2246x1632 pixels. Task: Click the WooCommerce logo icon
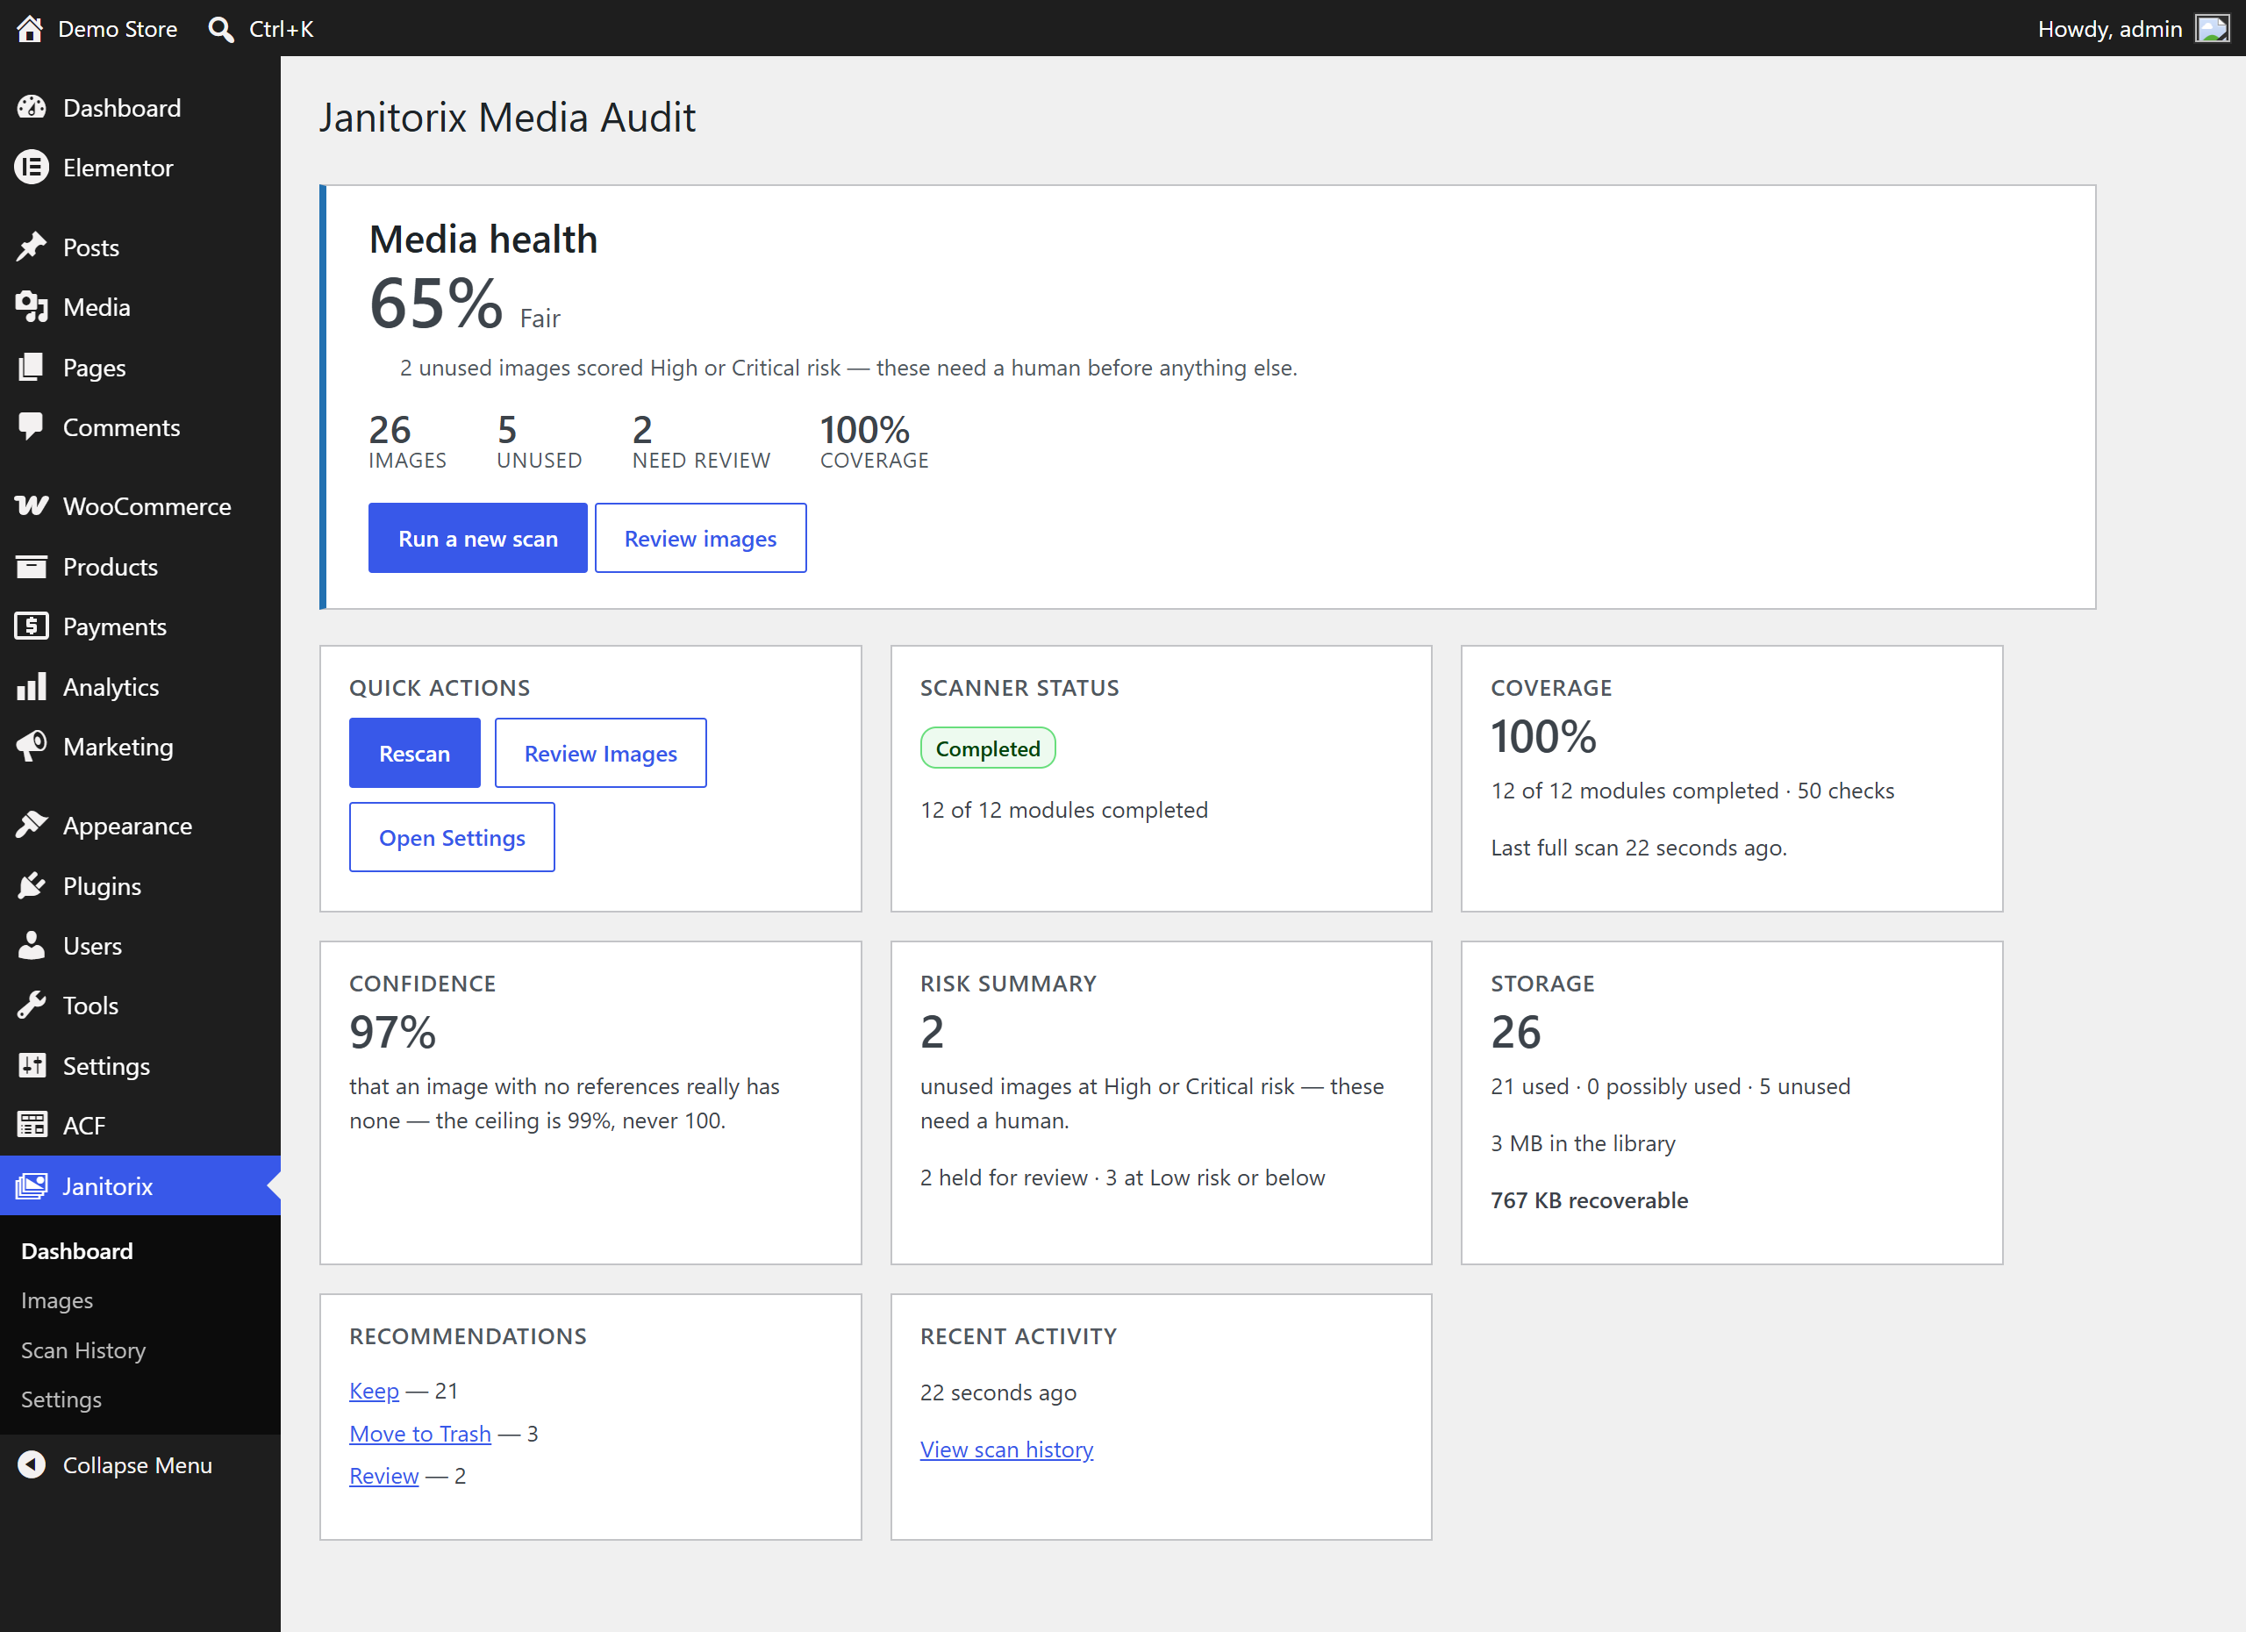[32, 506]
